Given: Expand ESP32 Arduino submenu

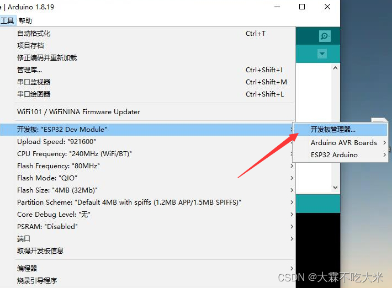Looking at the screenshot, I should point(340,155).
